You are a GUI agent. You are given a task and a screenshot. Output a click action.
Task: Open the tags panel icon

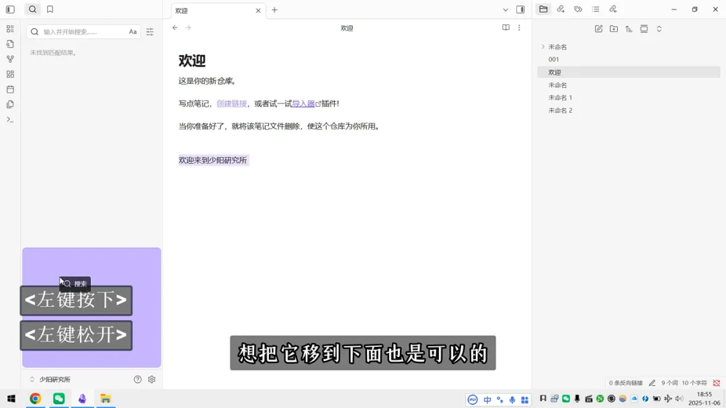coord(578,9)
